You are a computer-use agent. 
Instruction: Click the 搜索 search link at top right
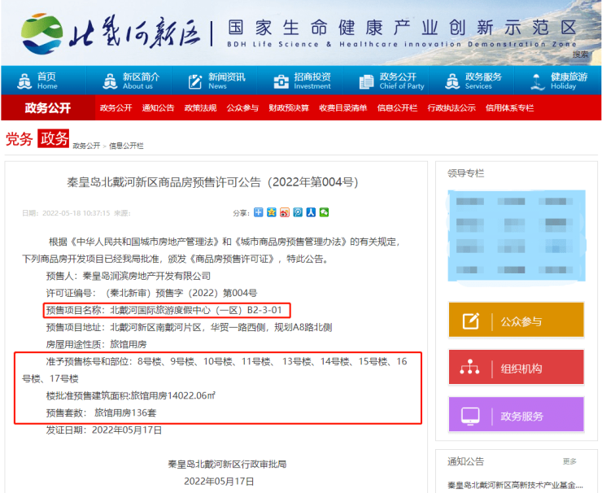point(580,55)
